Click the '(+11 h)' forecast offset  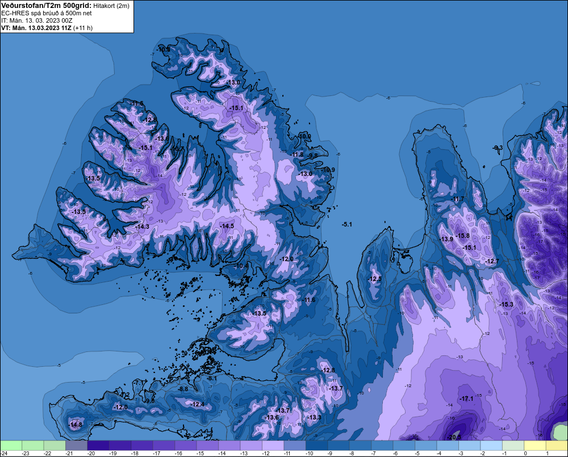83,28
